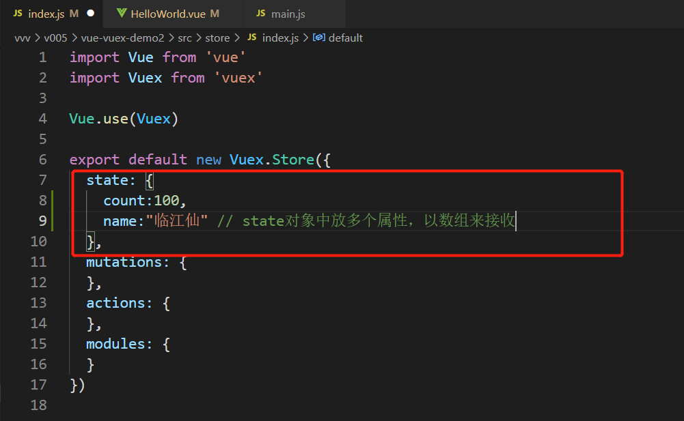The height and width of the screenshot is (421, 684).
Task: Click 'export' keyword on line 6
Action: [x=95, y=160]
